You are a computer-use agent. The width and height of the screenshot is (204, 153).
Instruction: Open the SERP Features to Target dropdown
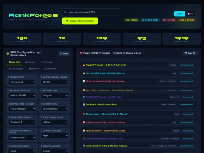pyautogui.click(x=22, y=109)
